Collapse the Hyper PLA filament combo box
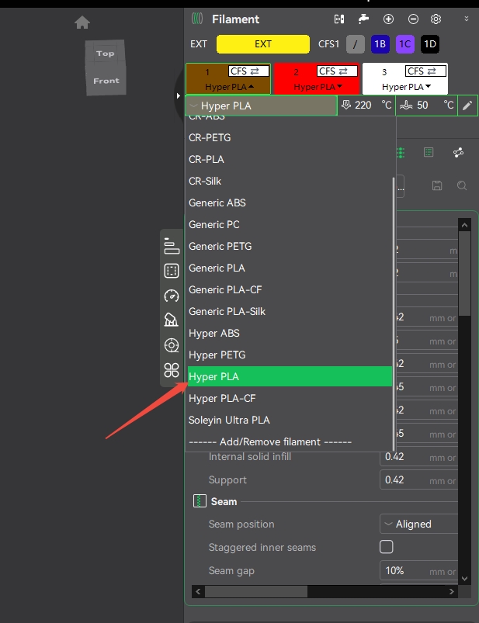Viewport: 479px width, 623px height. [x=261, y=106]
